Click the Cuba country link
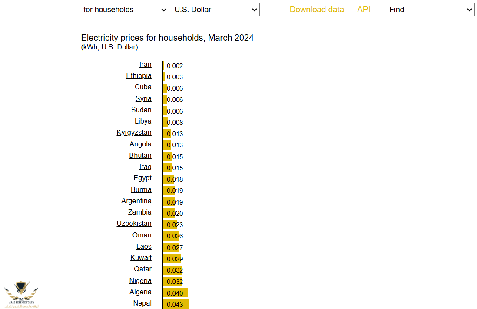The height and width of the screenshot is (309, 477). pyautogui.click(x=143, y=87)
